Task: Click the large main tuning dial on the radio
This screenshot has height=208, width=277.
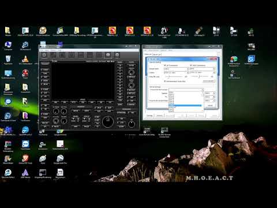Action: (x=108, y=122)
